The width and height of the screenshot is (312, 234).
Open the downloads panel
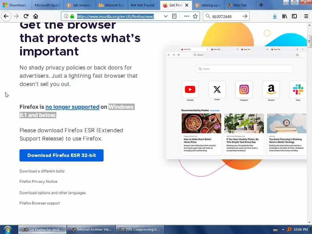coord(275,16)
